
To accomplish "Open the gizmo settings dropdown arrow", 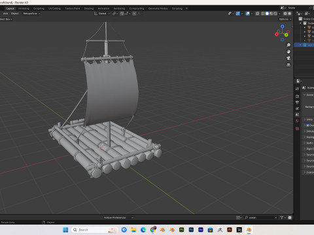I will click(x=242, y=14).
